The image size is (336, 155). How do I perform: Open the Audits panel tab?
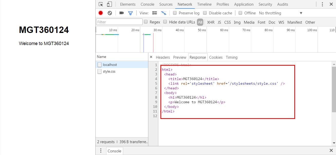(283, 4)
